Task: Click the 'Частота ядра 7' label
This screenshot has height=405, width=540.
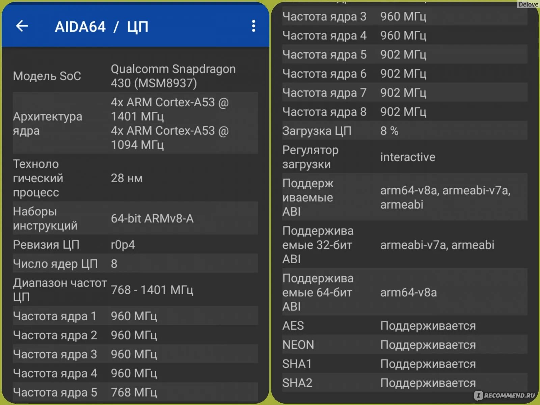Action: click(x=324, y=93)
